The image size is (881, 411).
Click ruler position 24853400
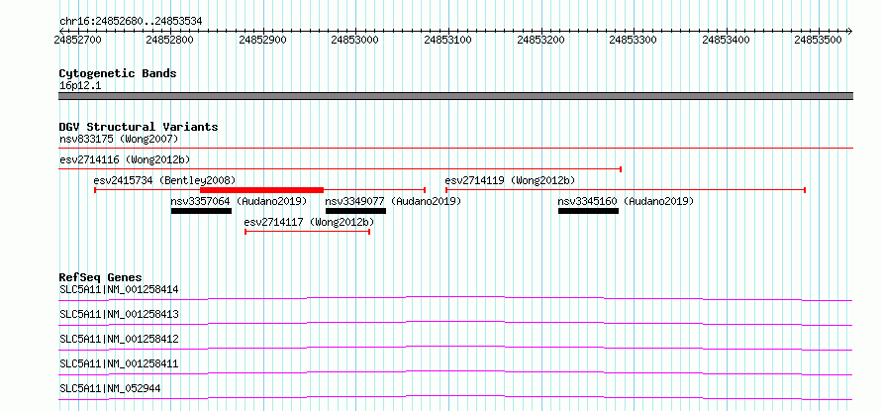[726, 40]
